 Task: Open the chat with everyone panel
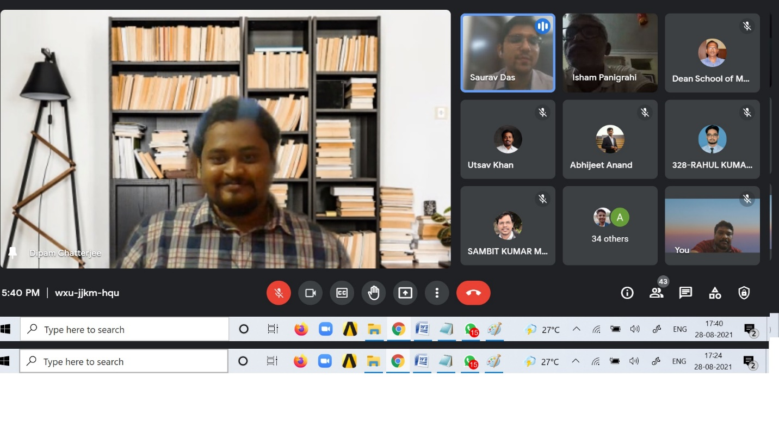(685, 293)
